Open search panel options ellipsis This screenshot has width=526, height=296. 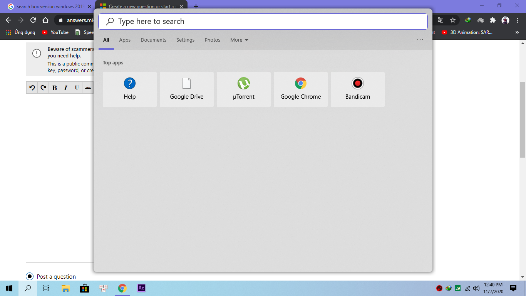point(420,40)
